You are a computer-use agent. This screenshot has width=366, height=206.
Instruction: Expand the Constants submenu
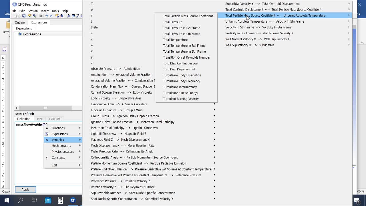tap(63, 158)
